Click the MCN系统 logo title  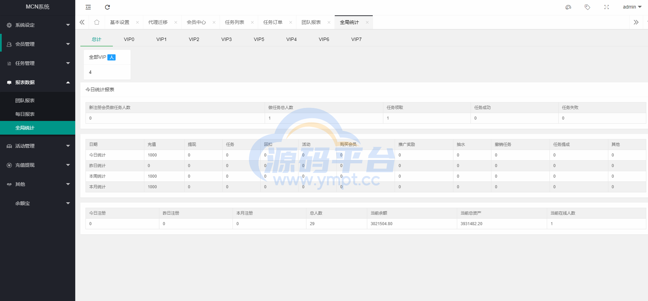point(38,7)
